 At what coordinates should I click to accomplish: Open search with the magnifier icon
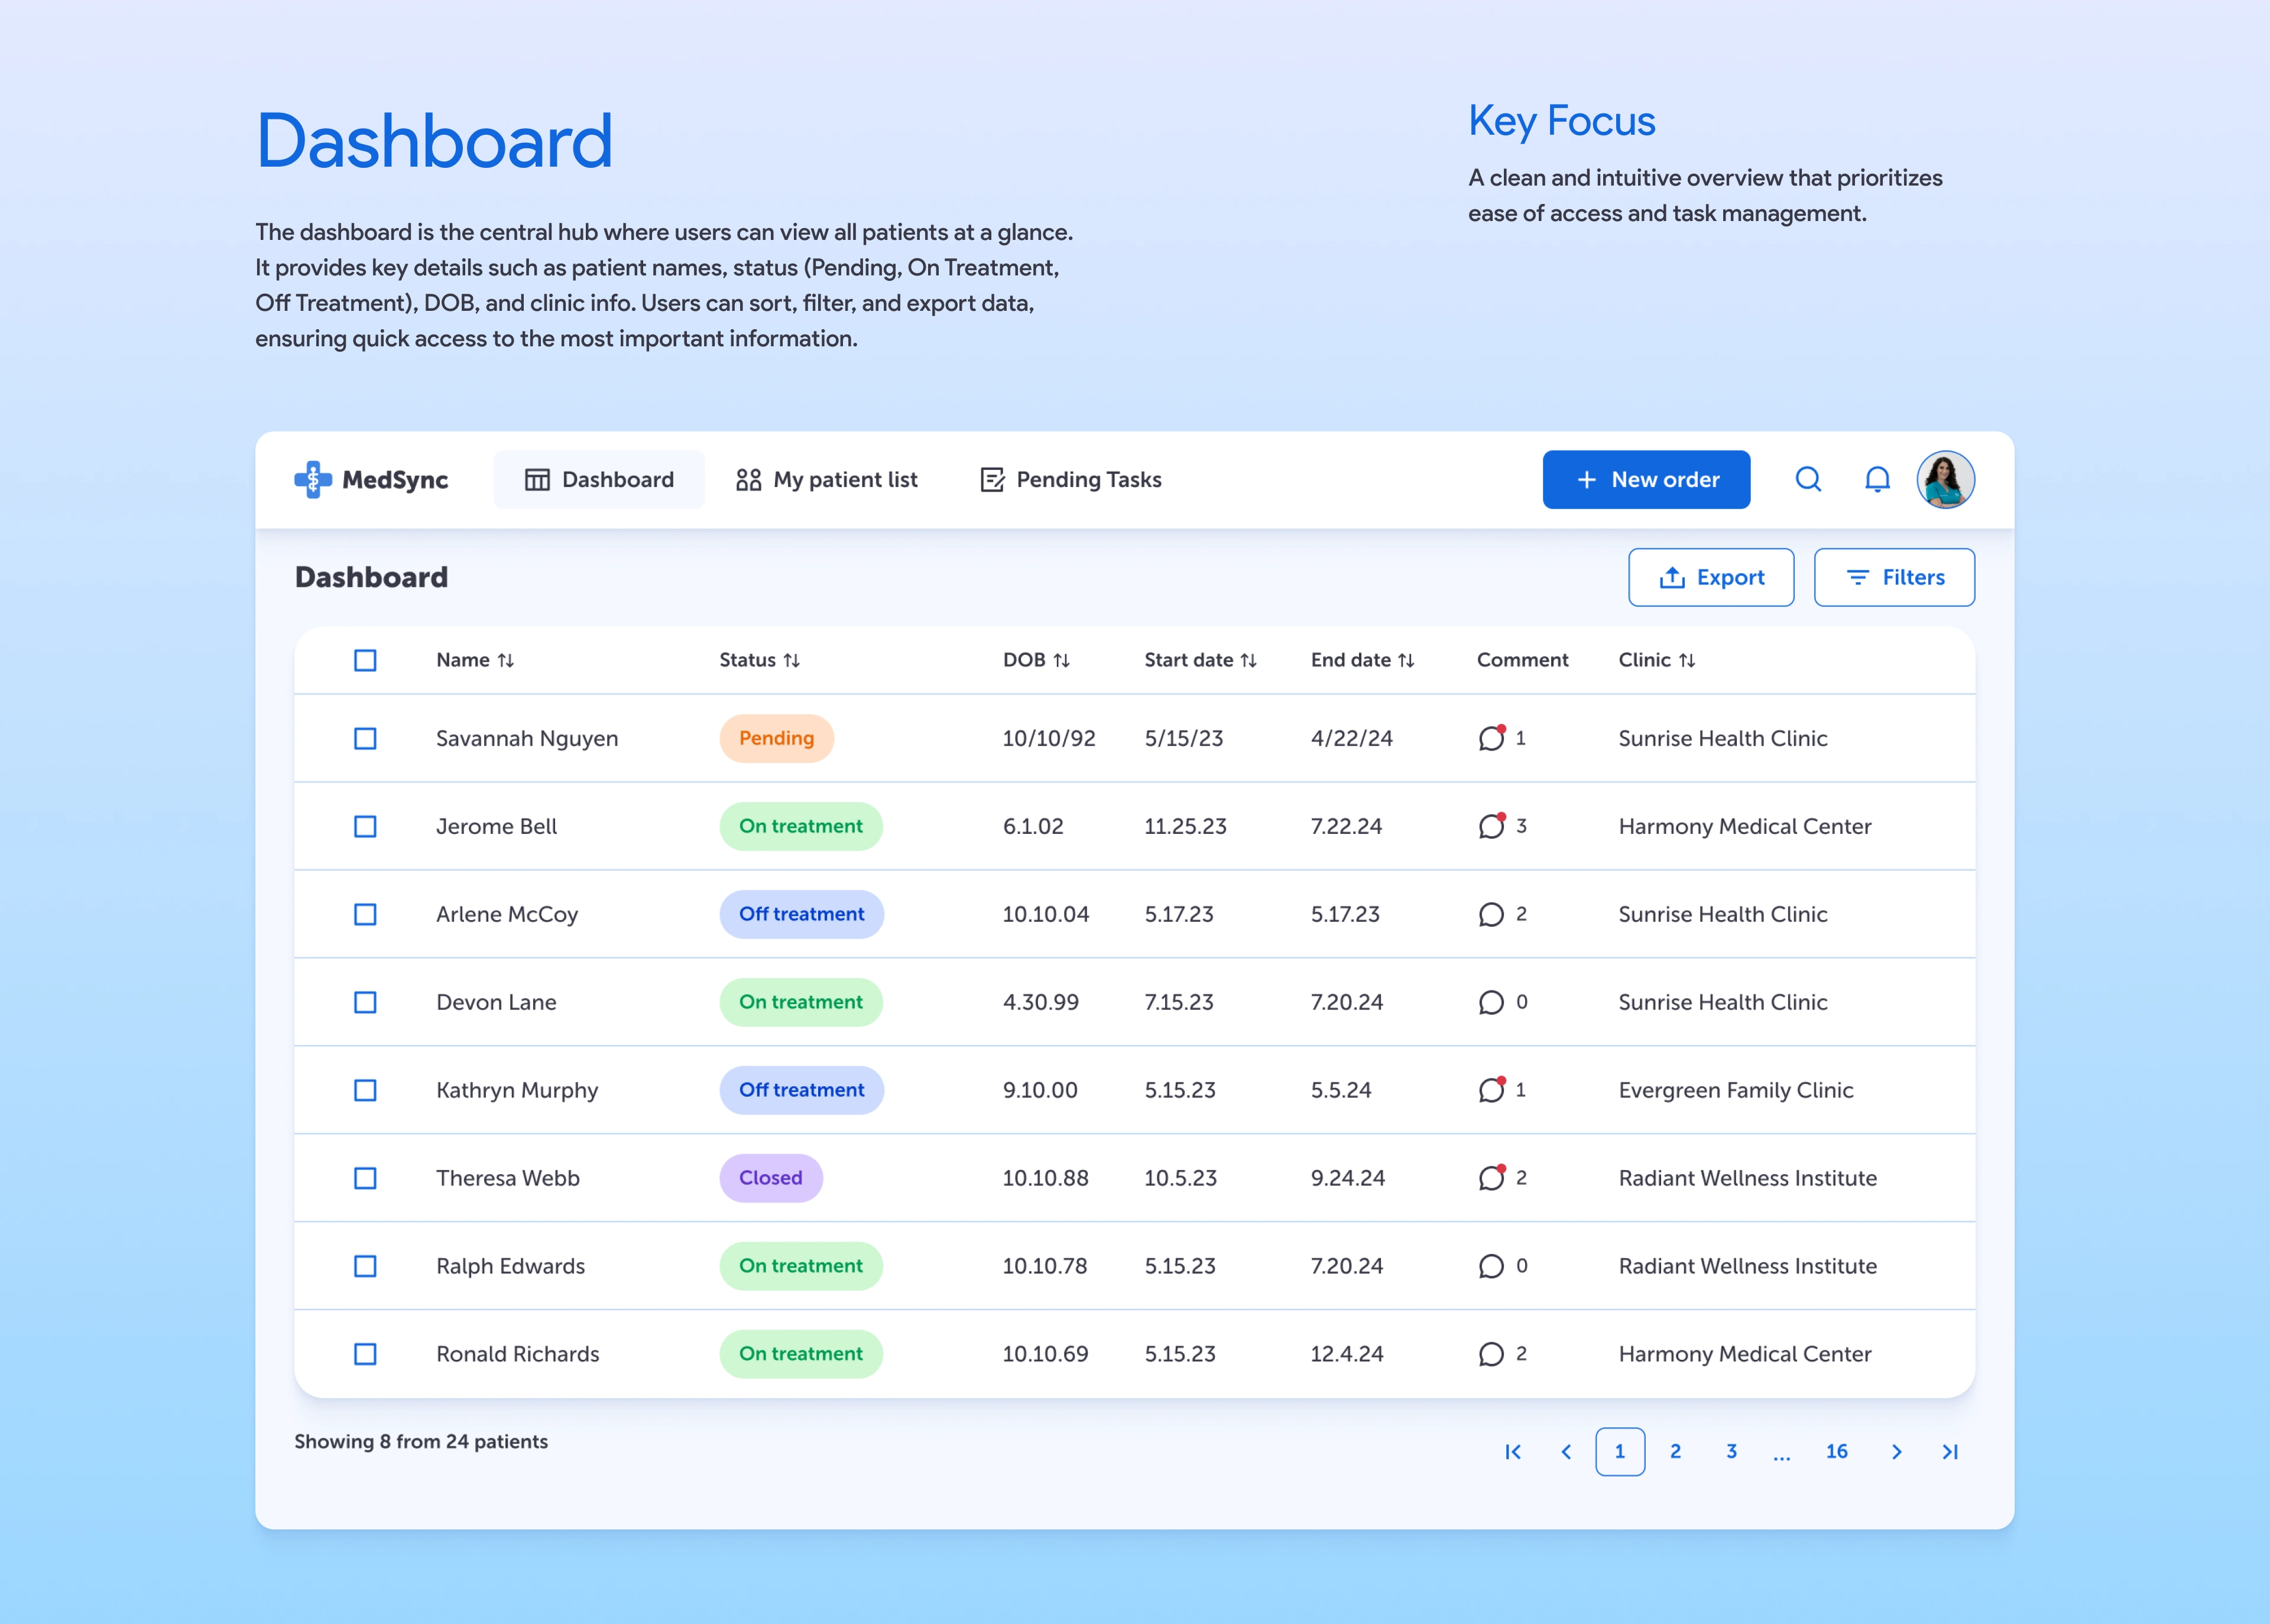click(1808, 480)
